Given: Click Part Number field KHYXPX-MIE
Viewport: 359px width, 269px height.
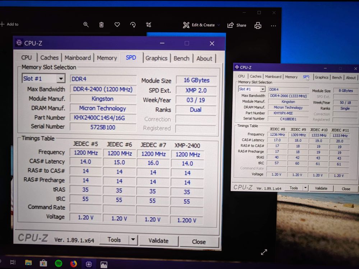Looking at the screenshot, I should tap(288, 113).
